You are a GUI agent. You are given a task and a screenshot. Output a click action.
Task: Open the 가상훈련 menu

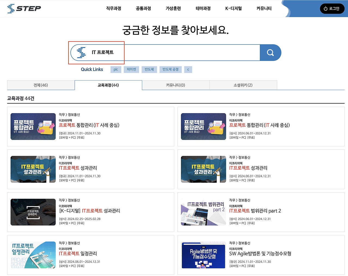click(x=173, y=8)
